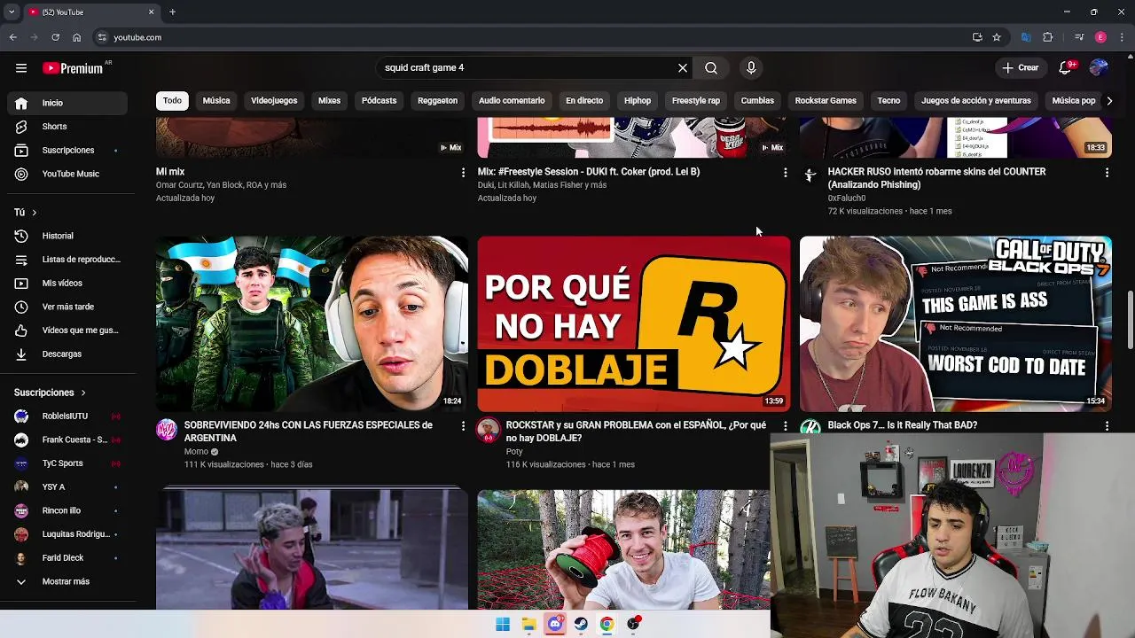
Task: Click the YouTube Premium logo
Action: [x=73, y=68]
